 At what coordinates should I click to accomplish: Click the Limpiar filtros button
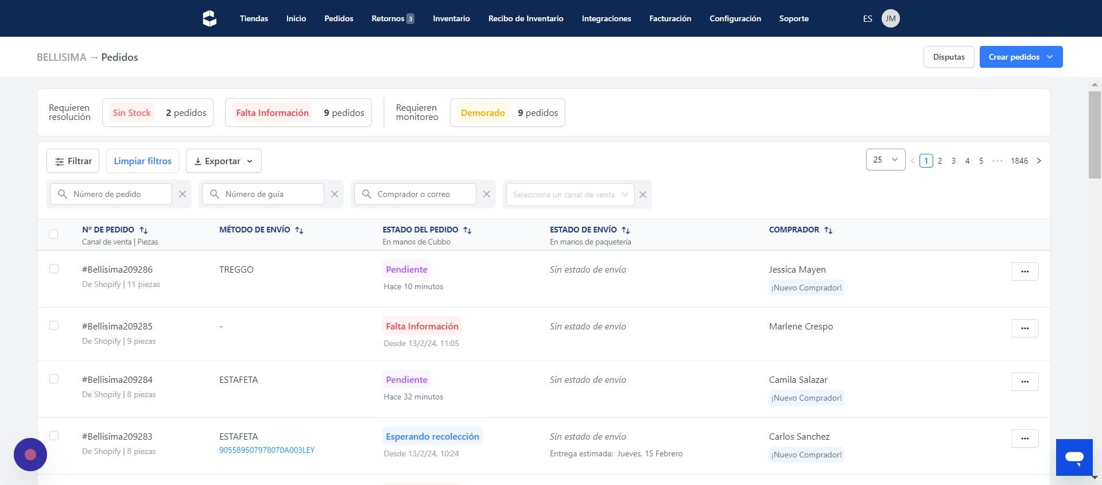(x=142, y=161)
